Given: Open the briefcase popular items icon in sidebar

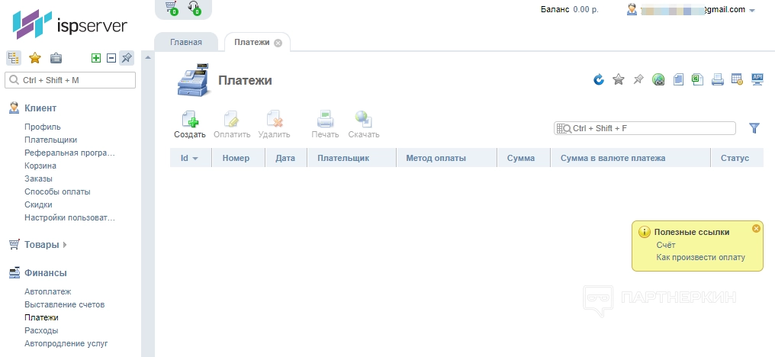Looking at the screenshot, I should 56,58.
